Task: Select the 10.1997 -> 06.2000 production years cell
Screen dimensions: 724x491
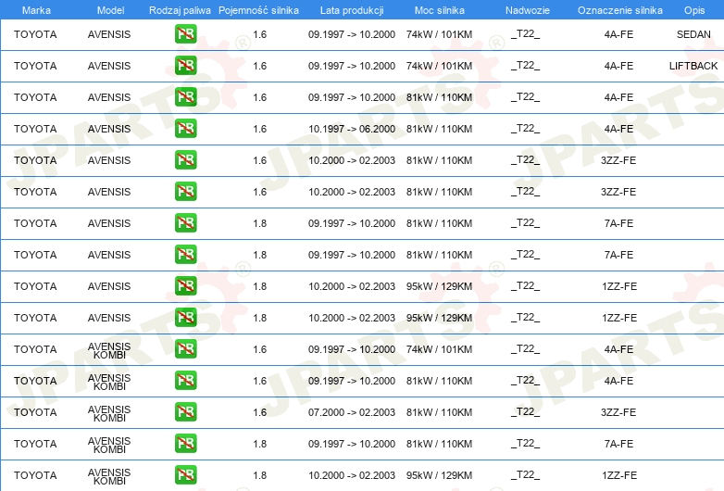Action: pyautogui.click(x=352, y=129)
